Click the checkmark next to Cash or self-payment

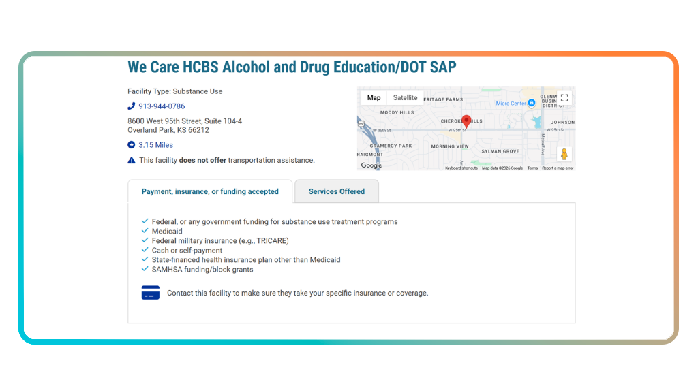click(x=145, y=250)
